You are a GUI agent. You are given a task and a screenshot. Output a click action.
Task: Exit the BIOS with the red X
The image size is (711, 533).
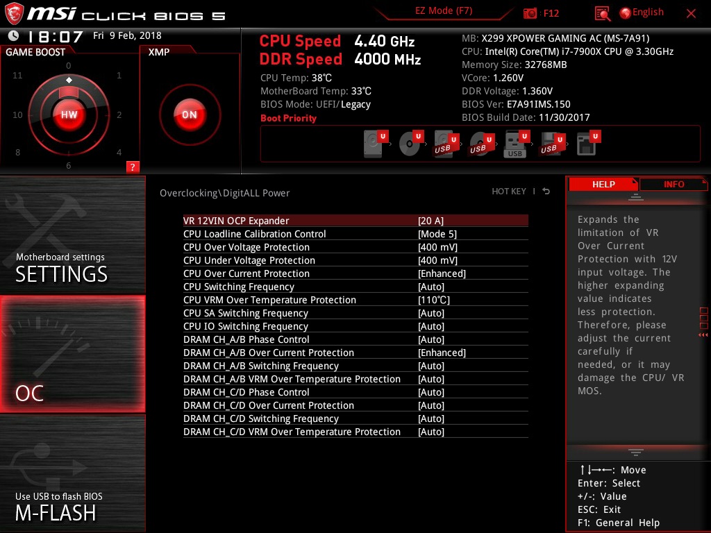[x=691, y=13]
